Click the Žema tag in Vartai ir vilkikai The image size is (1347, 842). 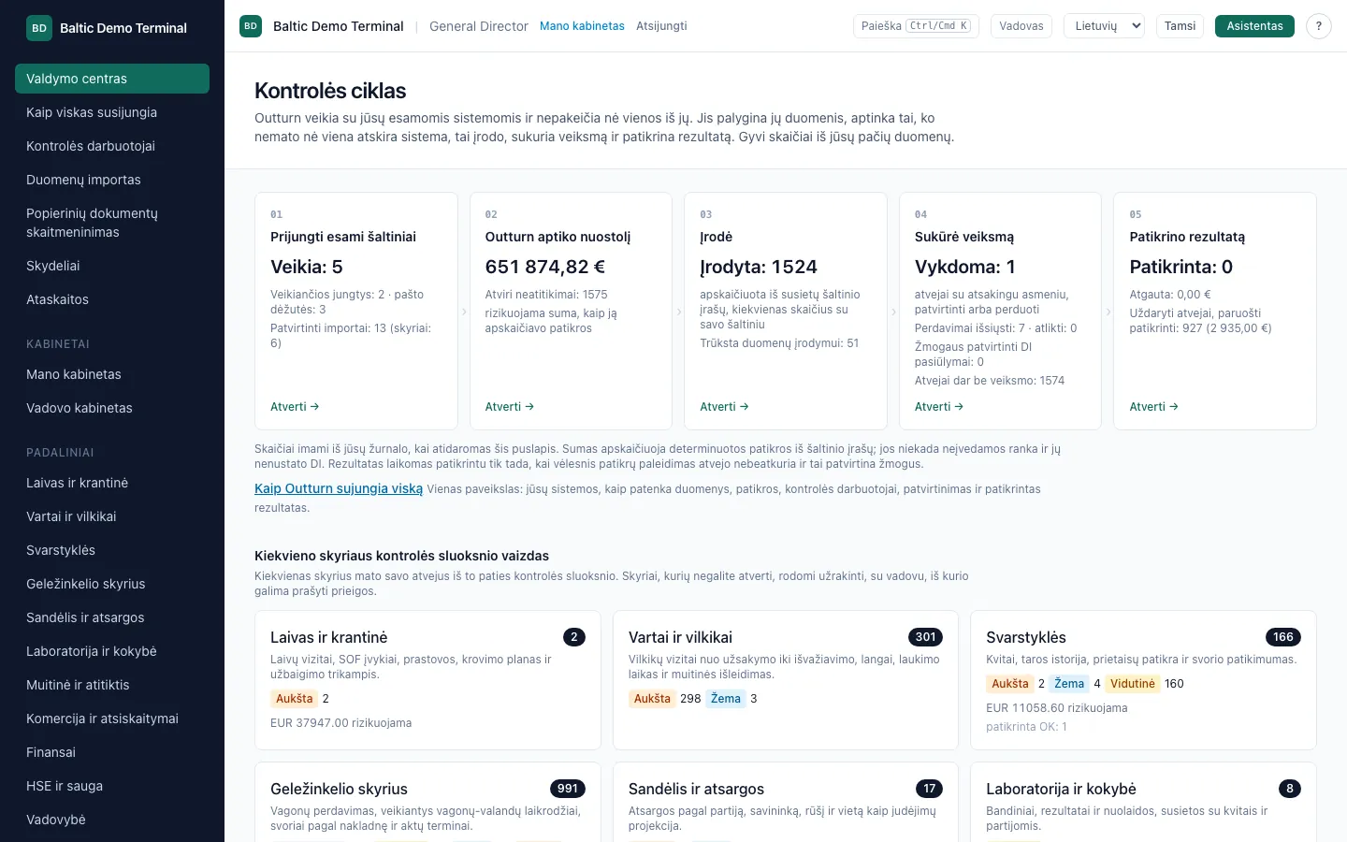point(725,699)
